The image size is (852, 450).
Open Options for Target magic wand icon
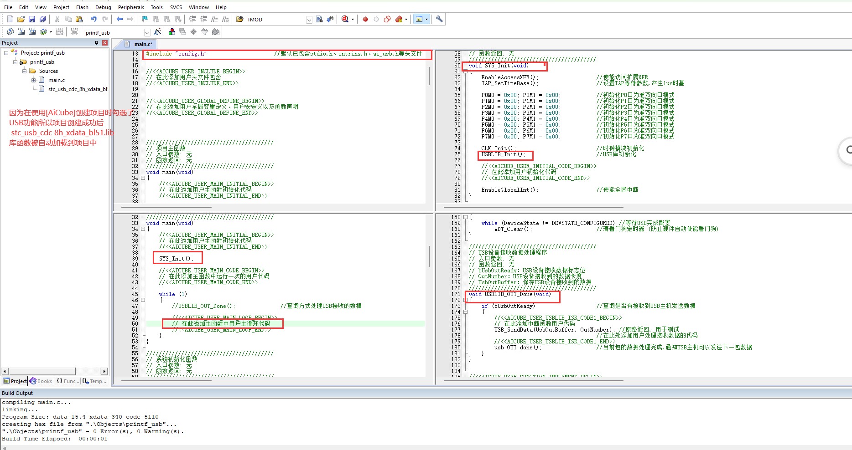tap(157, 32)
